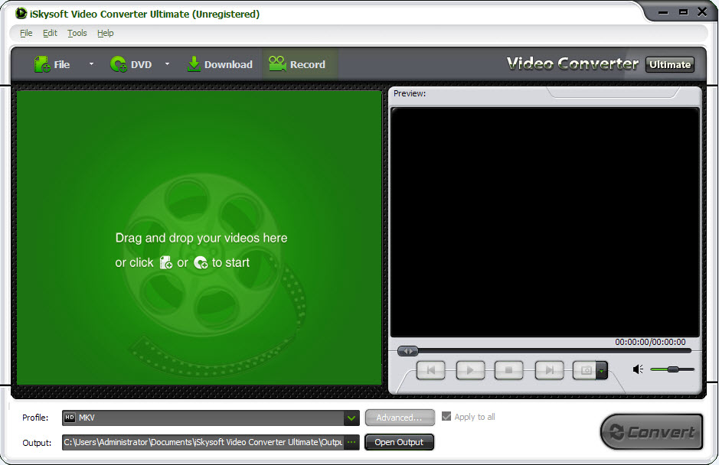Open the Tools menu
Screen dimensions: 719x465
coord(77,33)
